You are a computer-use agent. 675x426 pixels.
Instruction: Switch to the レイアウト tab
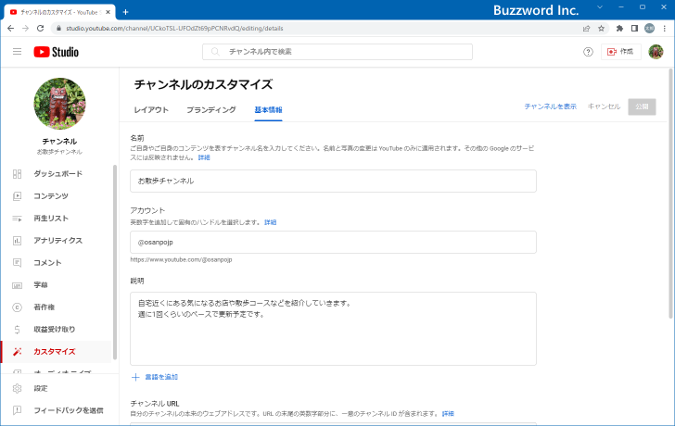tap(151, 109)
